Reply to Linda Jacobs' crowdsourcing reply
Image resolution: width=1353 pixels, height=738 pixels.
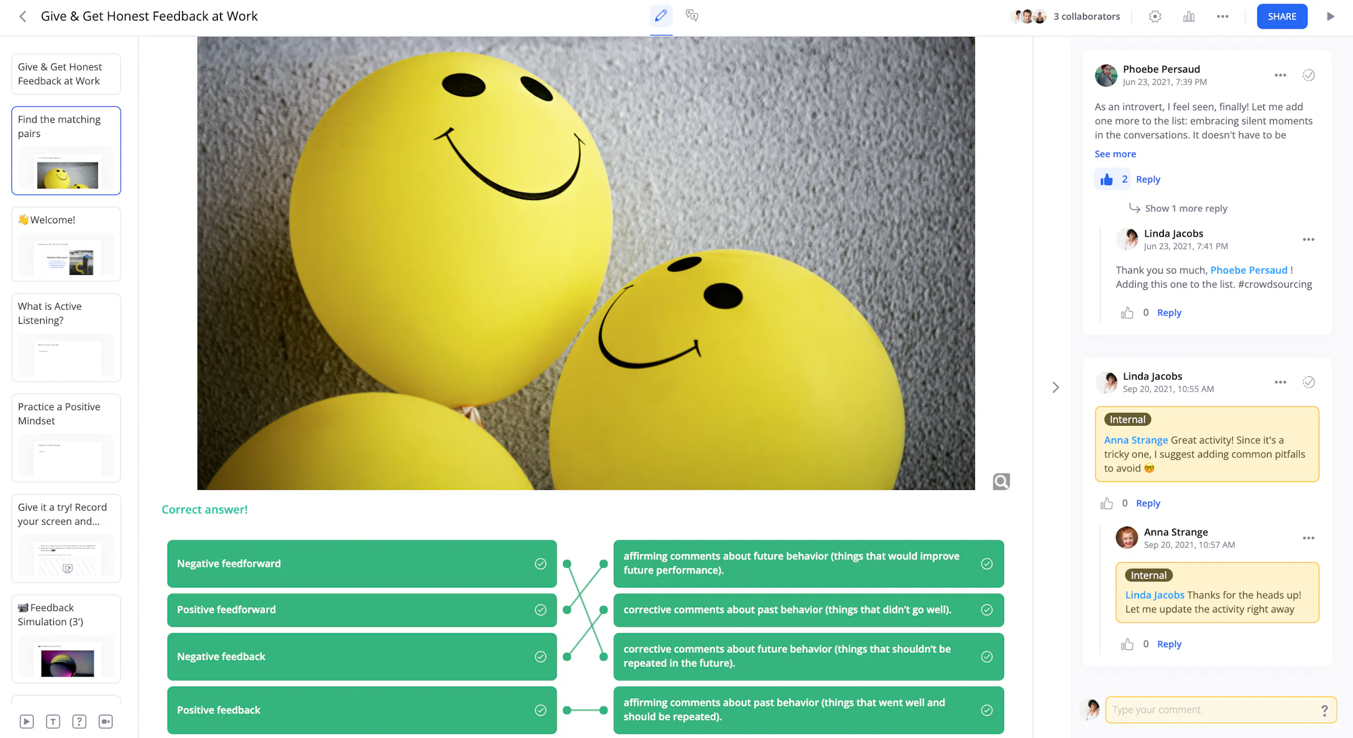point(1169,312)
